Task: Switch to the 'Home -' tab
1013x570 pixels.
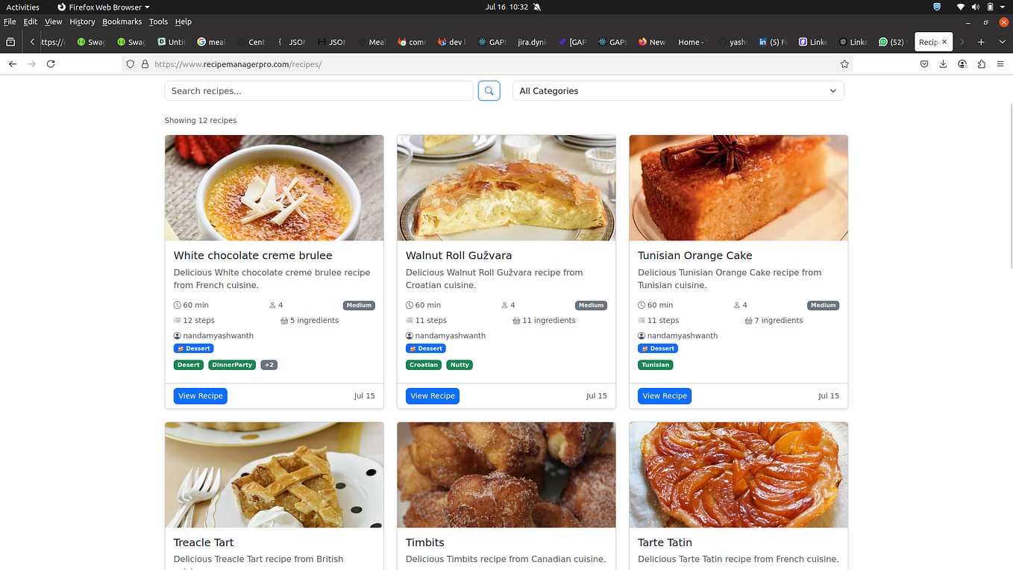Action: tap(691, 42)
